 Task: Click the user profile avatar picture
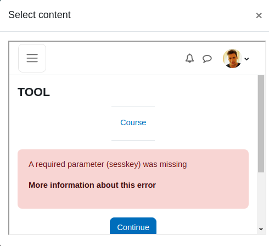232,59
